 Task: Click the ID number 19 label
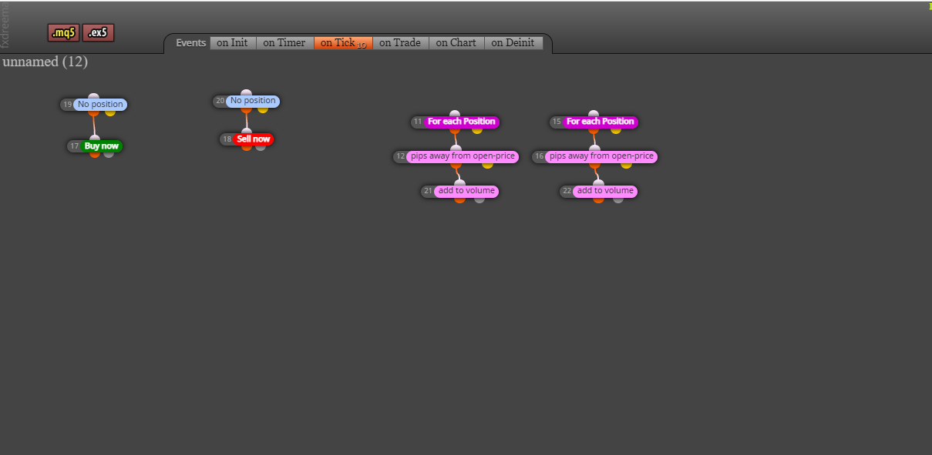[x=68, y=105]
